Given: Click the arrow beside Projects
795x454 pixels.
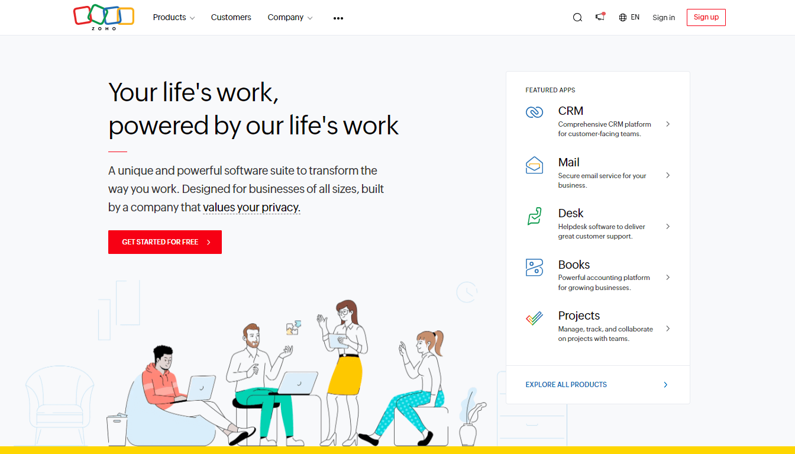Looking at the screenshot, I should [668, 329].
